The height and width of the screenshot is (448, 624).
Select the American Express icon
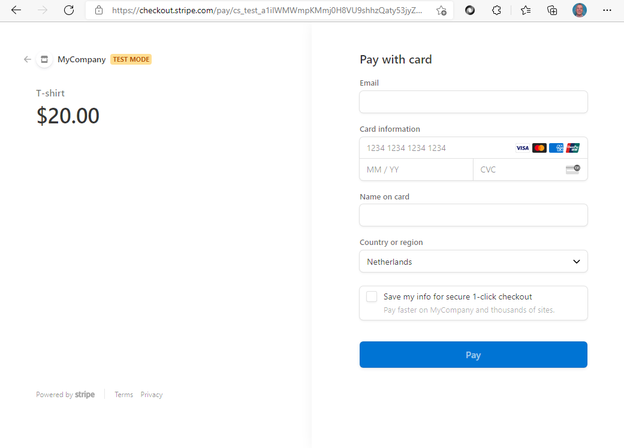(x=556, y=148)
